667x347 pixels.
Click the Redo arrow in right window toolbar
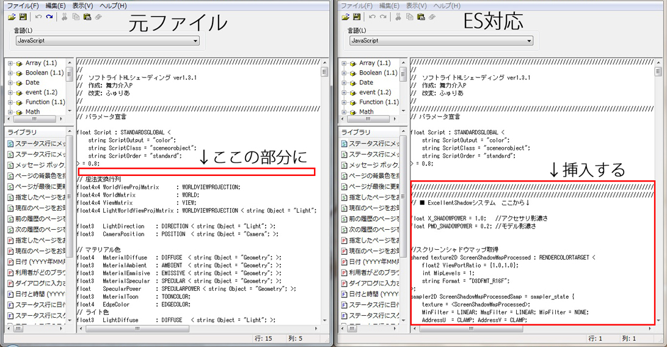(x=383, y=17)
